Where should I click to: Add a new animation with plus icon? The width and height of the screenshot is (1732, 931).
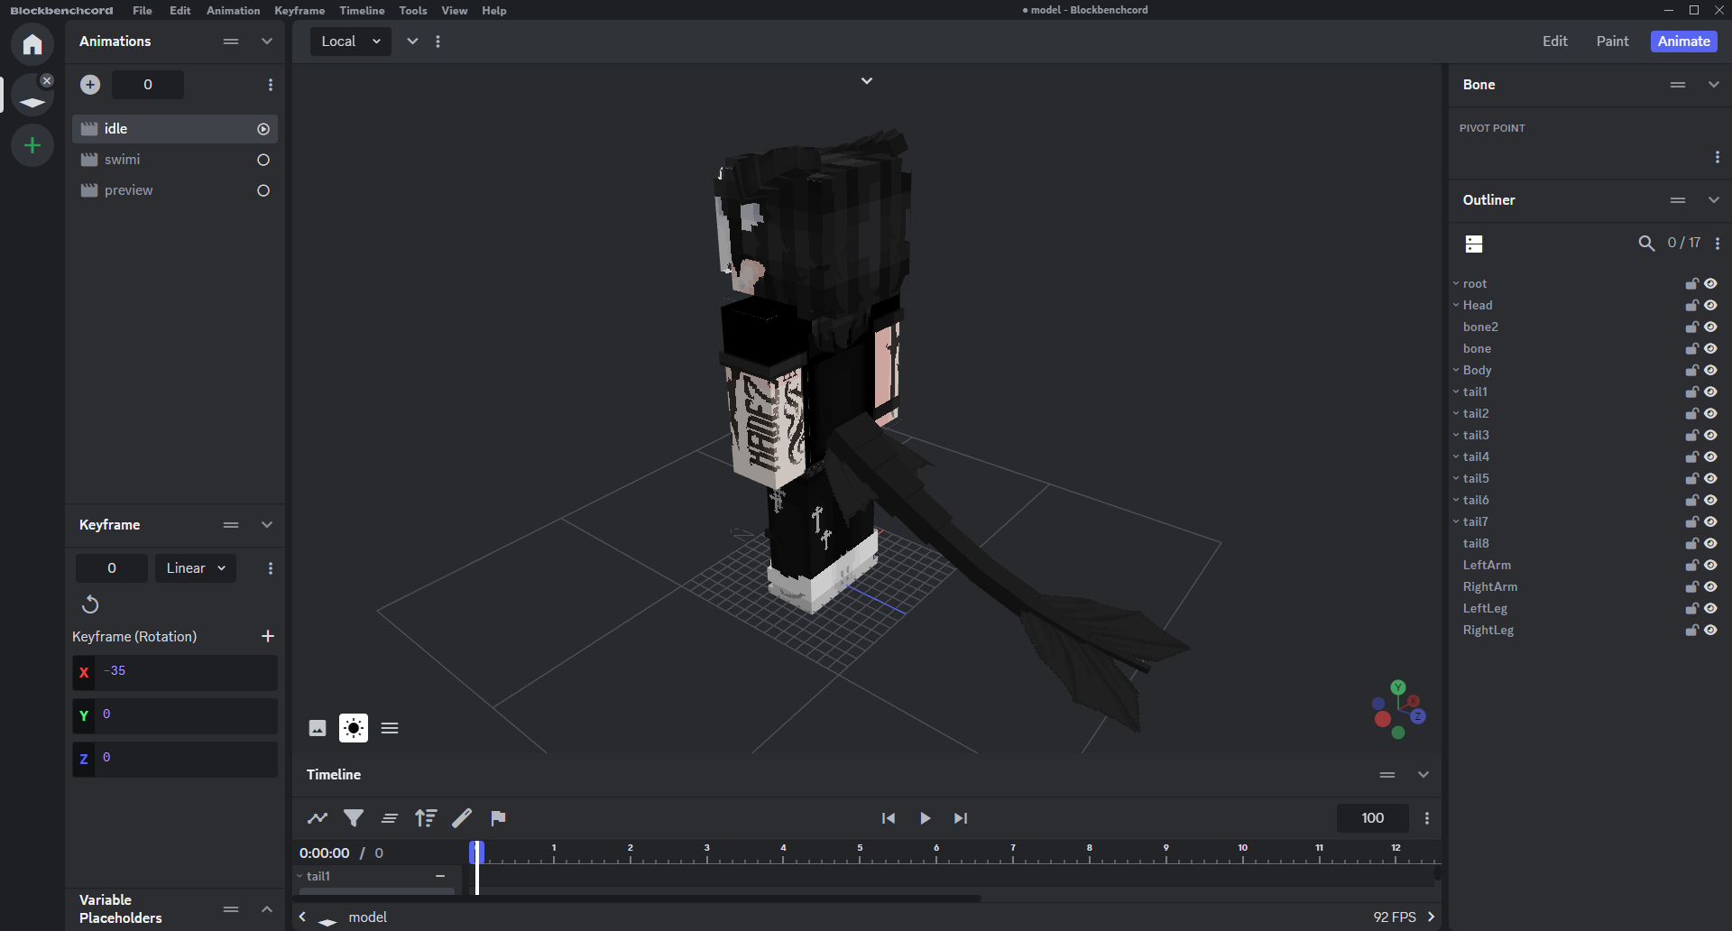[x=90, y=85]
